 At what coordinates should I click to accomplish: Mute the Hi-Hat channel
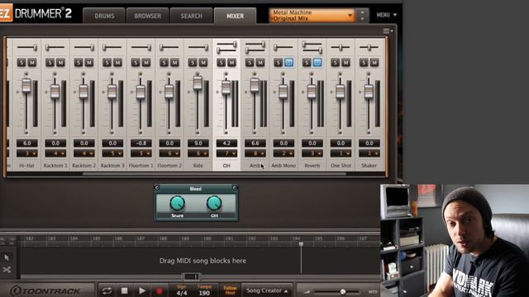pos(32,63)
